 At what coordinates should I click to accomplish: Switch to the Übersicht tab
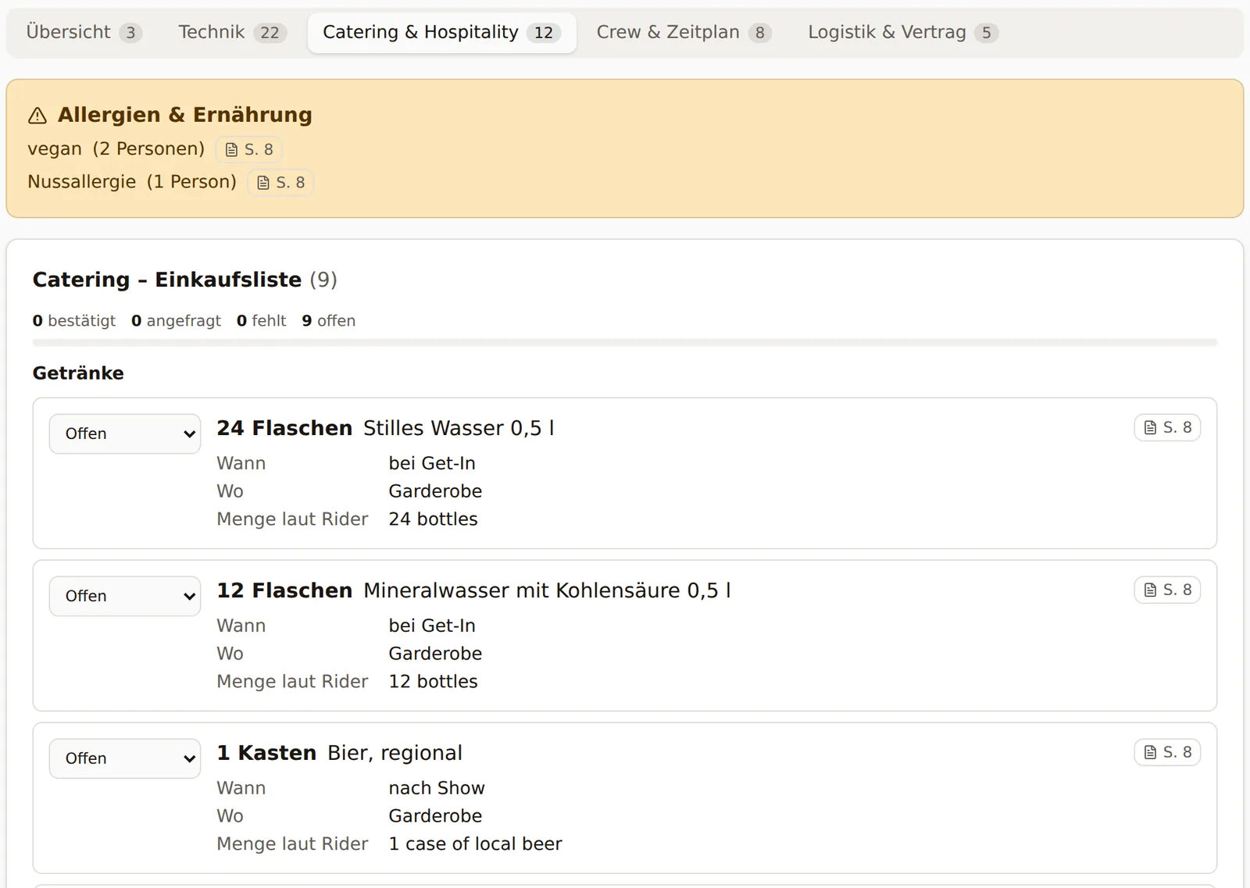pos(84,32)
